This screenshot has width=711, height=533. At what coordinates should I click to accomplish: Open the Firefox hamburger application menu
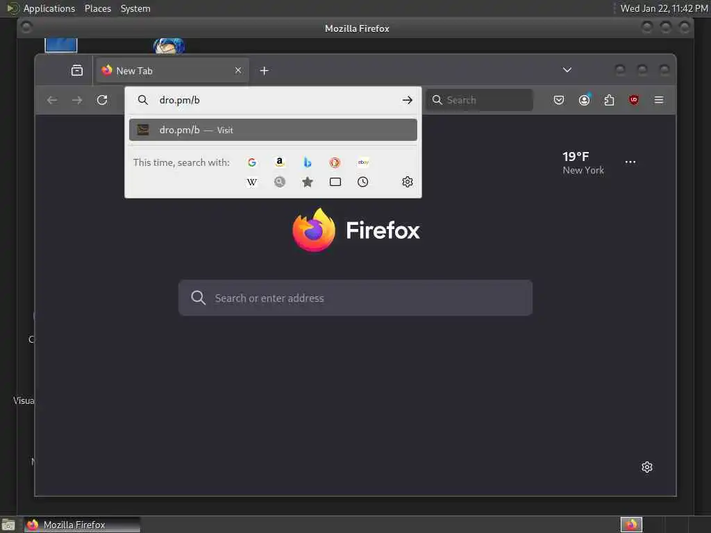click(659, 100)
